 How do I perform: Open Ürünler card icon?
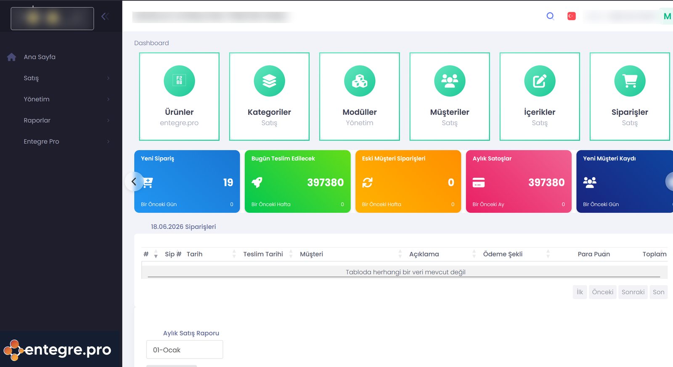tap(179, 81)
